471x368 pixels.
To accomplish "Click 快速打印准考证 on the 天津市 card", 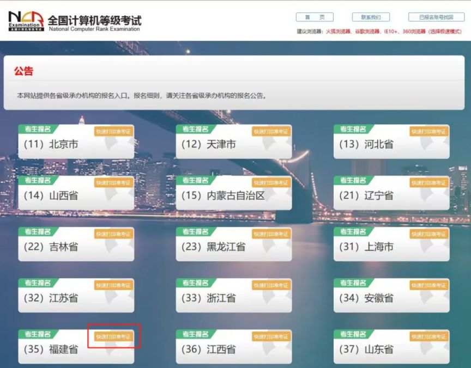I will click(x=271, y=131).
